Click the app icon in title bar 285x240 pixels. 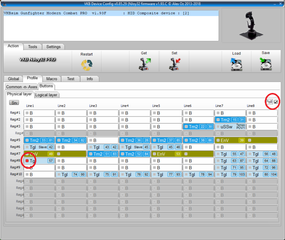(3, 3)
